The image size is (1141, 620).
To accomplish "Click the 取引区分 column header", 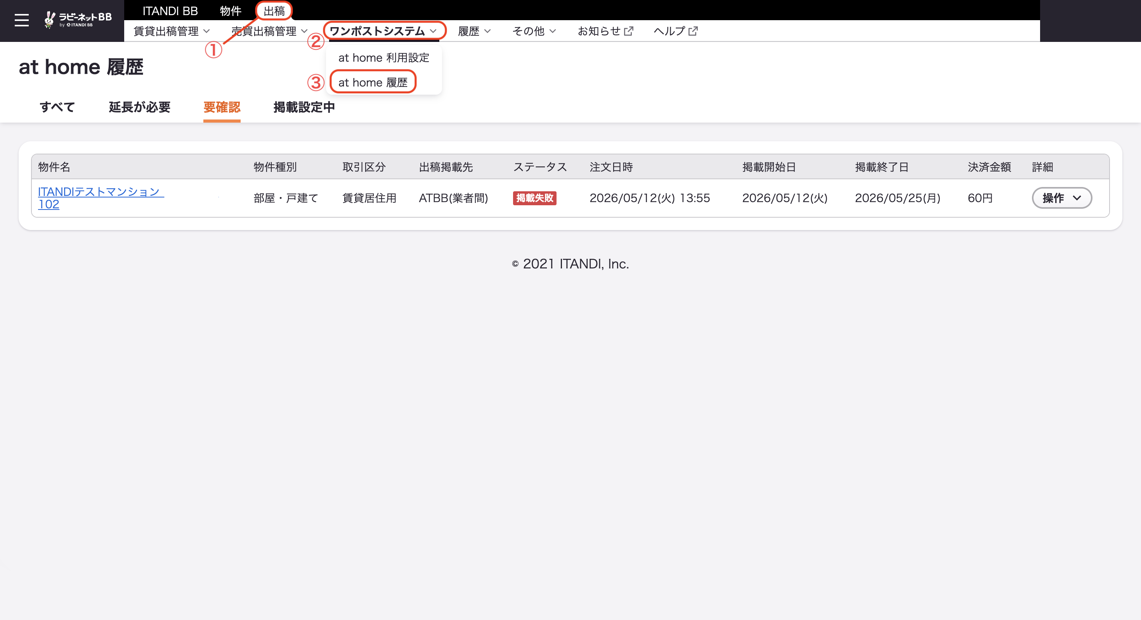I will click(364, 167).
